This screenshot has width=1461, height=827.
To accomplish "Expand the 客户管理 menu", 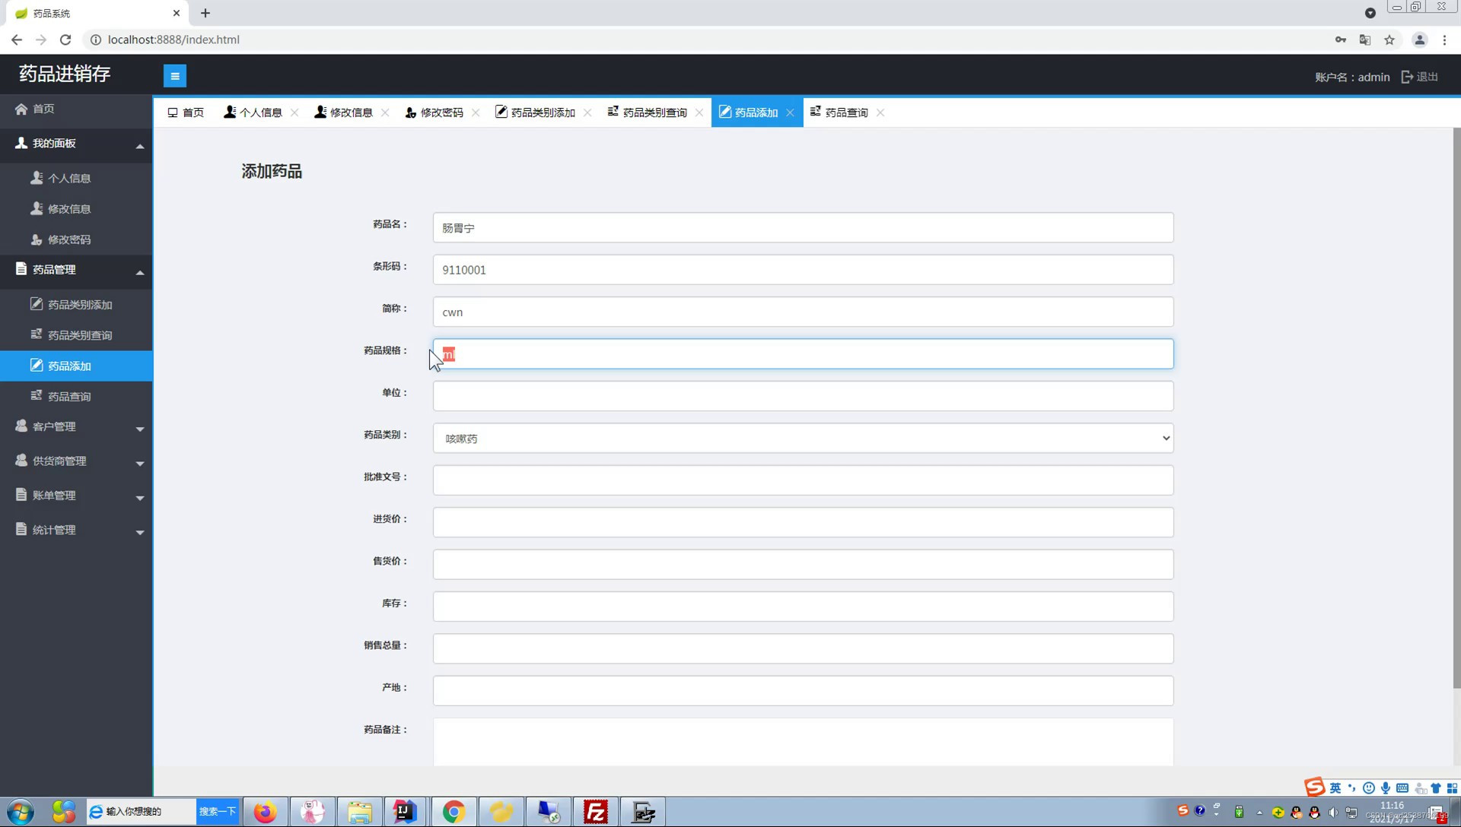I will click(76, 426).
